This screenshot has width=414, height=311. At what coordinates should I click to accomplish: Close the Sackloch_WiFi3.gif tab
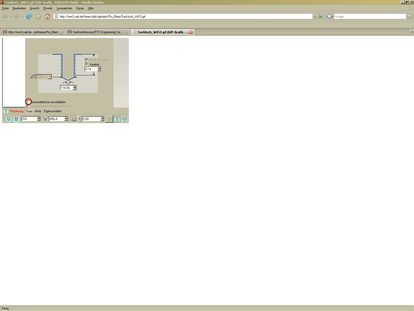191,32
